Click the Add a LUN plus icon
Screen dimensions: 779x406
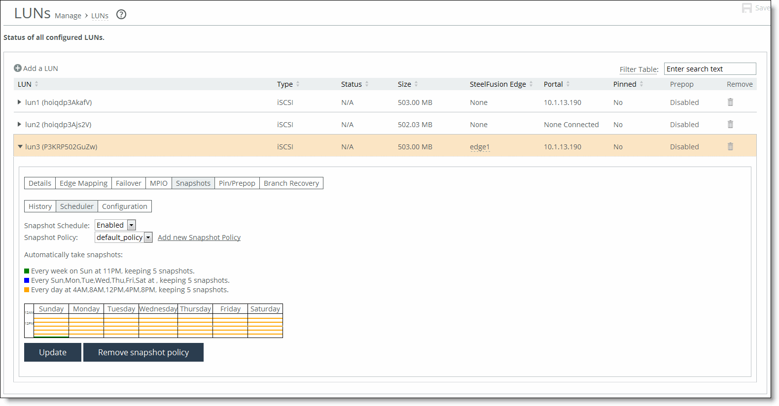pos(18,68)
